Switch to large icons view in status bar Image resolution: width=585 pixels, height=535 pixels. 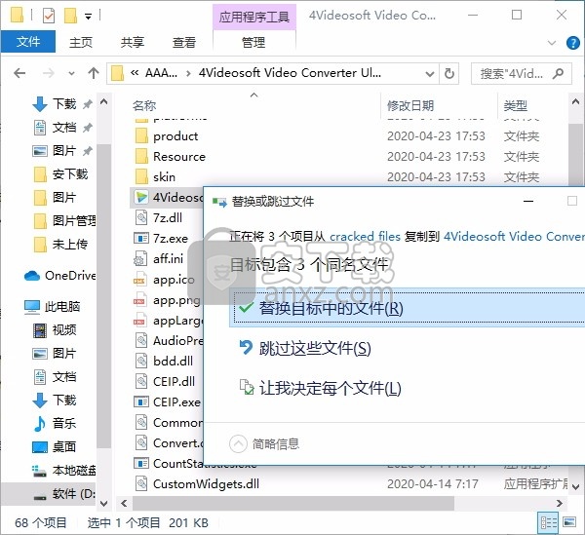(x=569, y=522)
